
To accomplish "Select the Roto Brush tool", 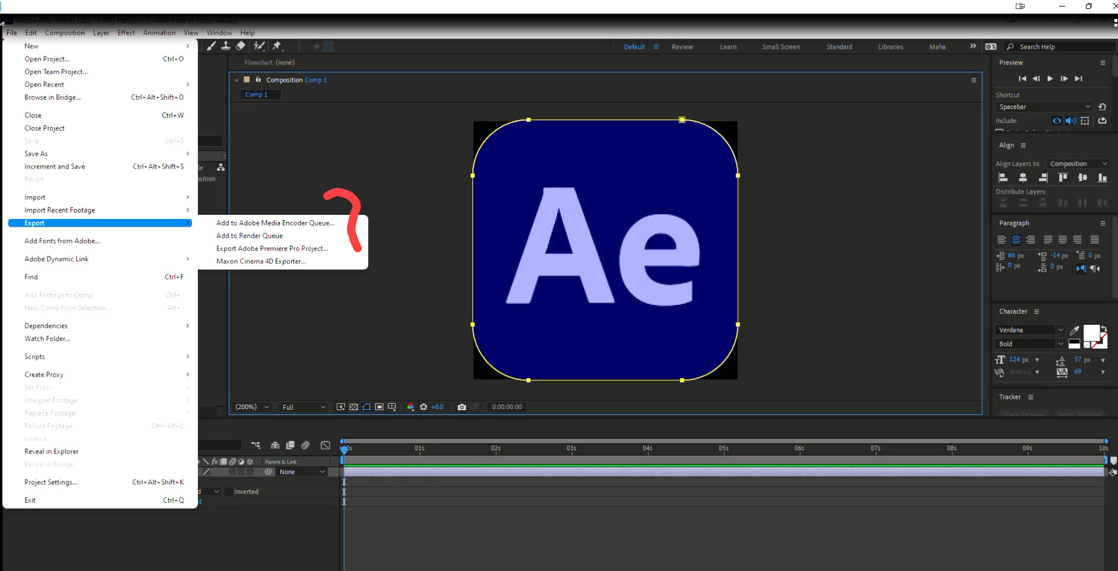I will click(260, 46).
